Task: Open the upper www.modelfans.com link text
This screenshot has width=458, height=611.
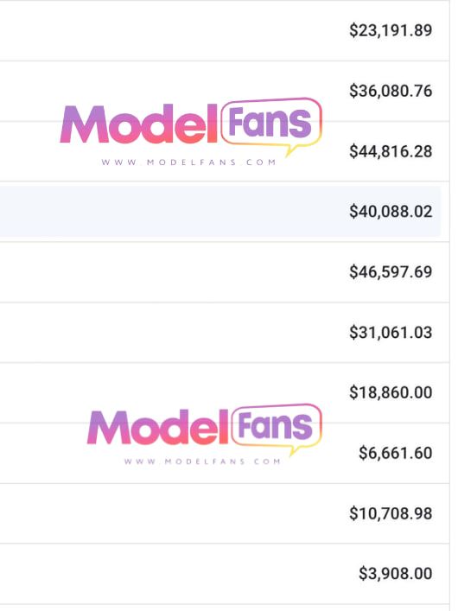Action: 188,162
